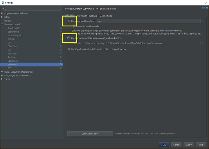
Task: Select Confirmation under Version Control
Action: click(14, 28)
